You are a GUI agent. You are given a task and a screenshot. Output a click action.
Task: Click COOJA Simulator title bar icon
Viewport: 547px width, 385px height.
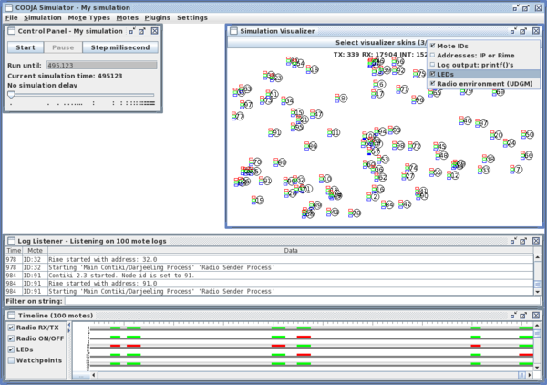pyautogui.click(x=8, y=7)
